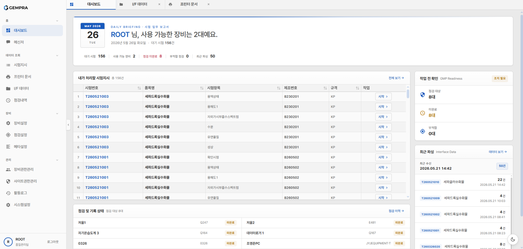Screen dimensions: 523x249
Task: Click the 미완료 clock icon
Action: point(422,113)
